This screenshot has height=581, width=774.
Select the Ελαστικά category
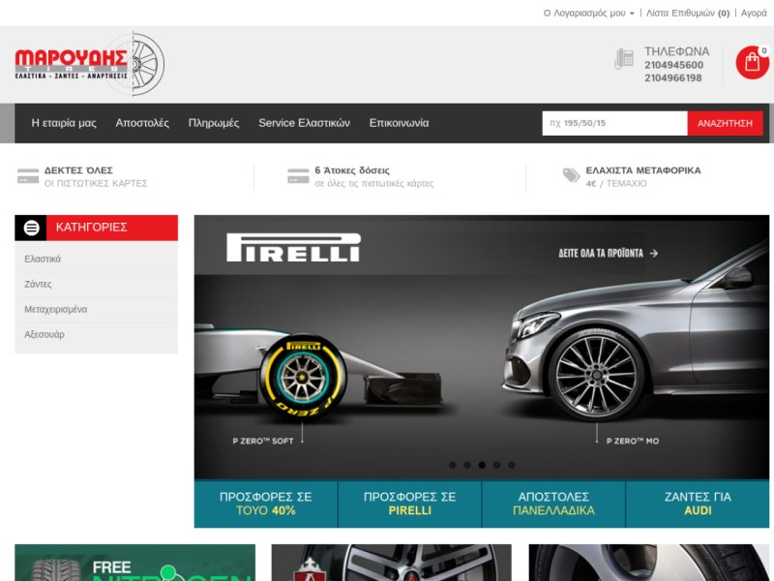coord(43,259)
